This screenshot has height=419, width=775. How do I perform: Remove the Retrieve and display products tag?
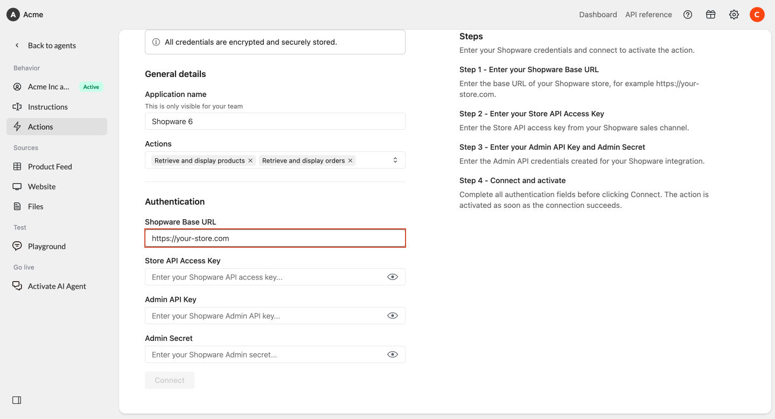(250, 160)
